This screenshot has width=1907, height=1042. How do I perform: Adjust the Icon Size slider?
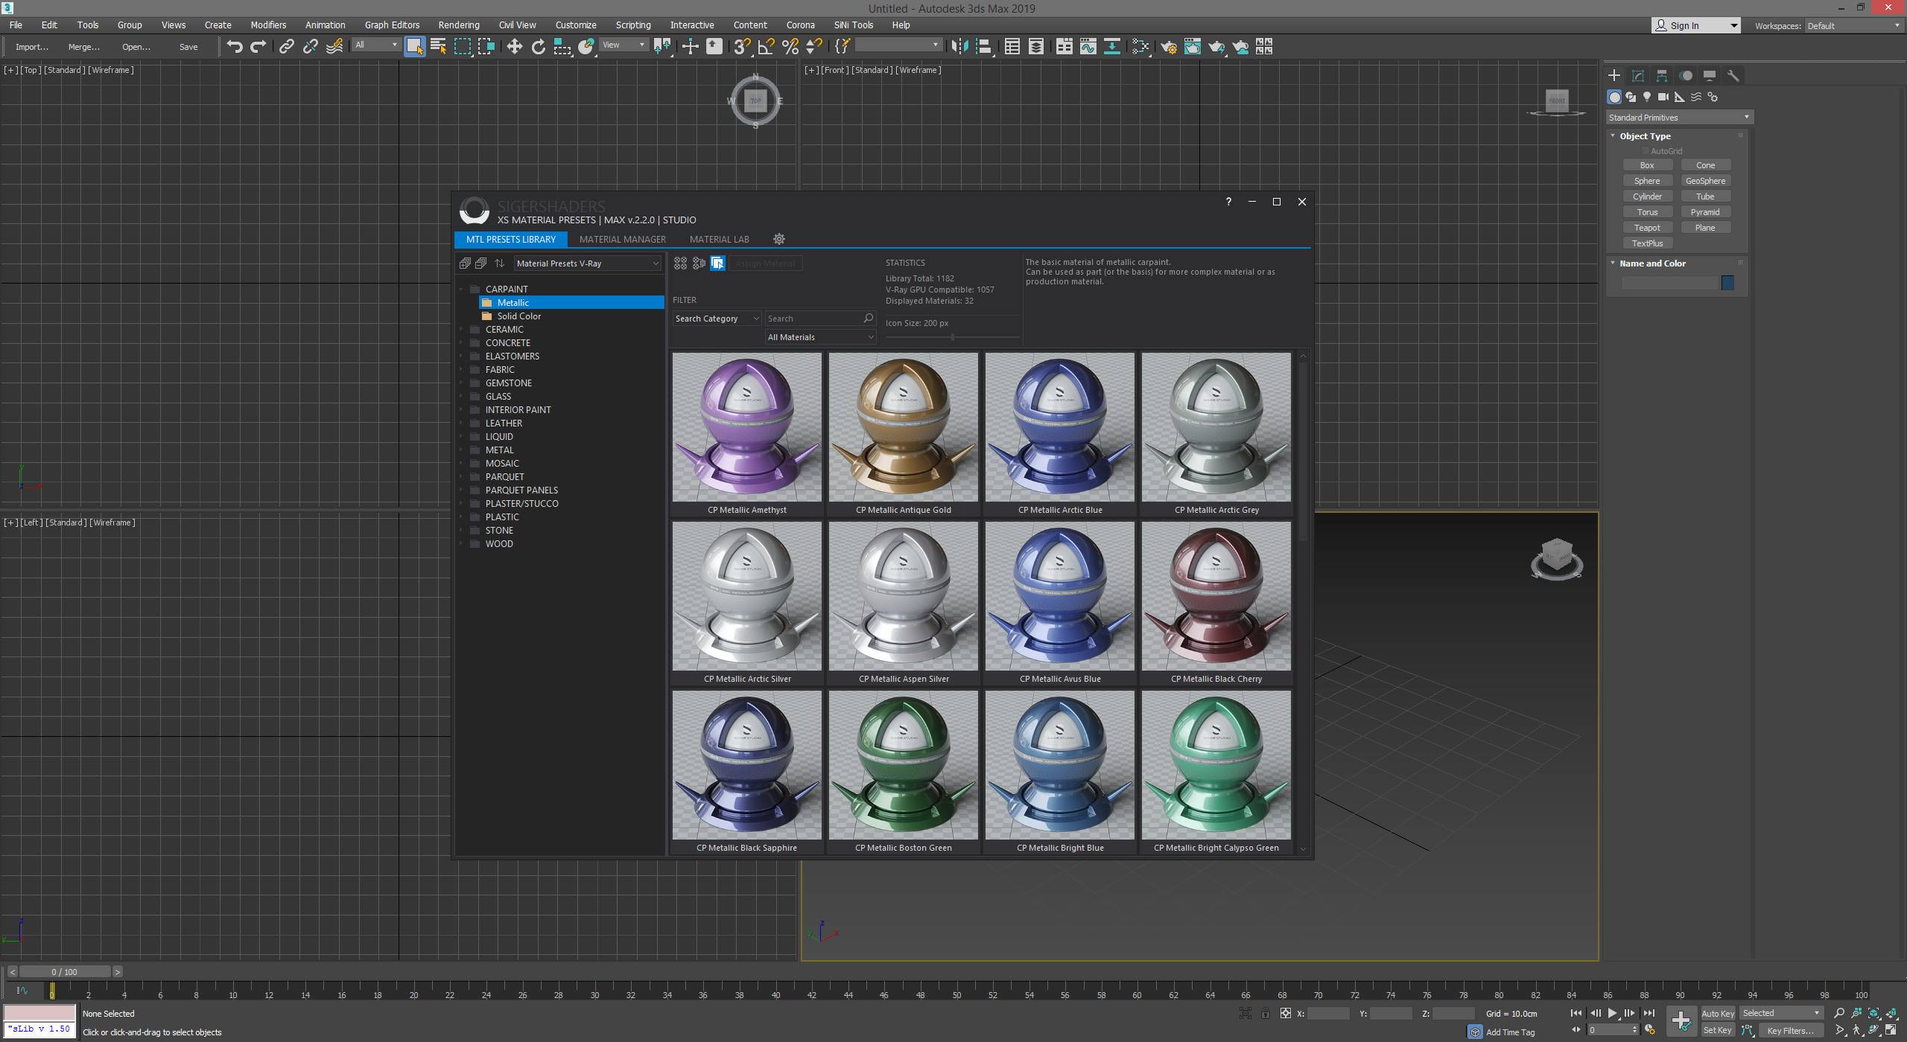(x=952, y=337)
